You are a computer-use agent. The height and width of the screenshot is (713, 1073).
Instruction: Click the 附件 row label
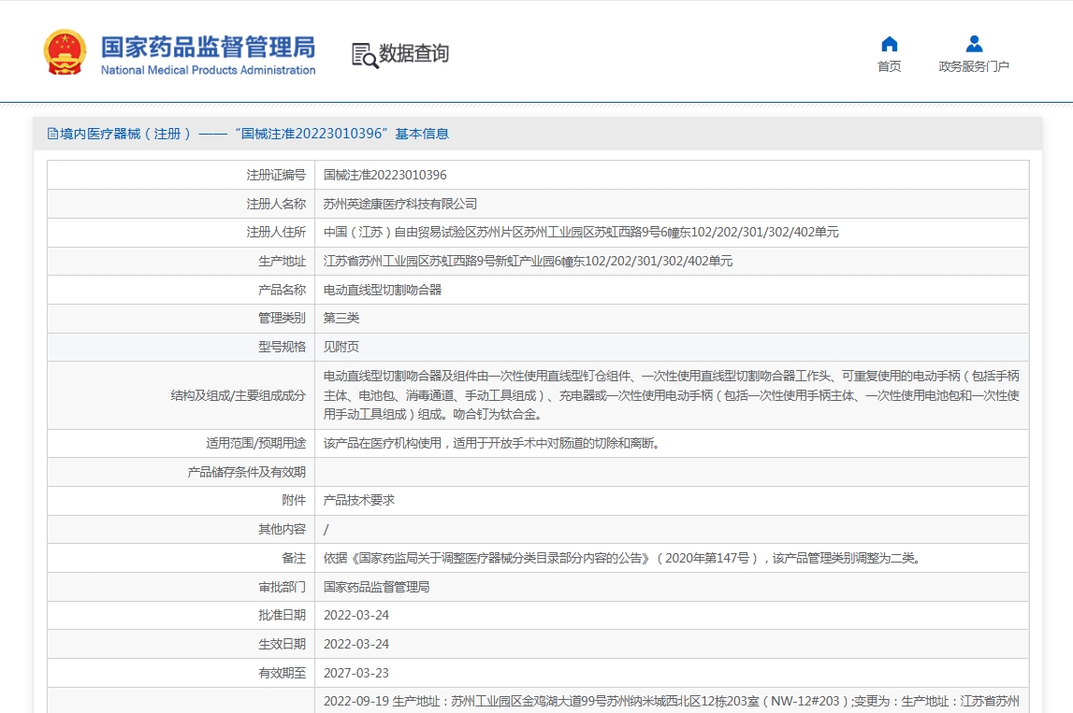coord(294,500)
